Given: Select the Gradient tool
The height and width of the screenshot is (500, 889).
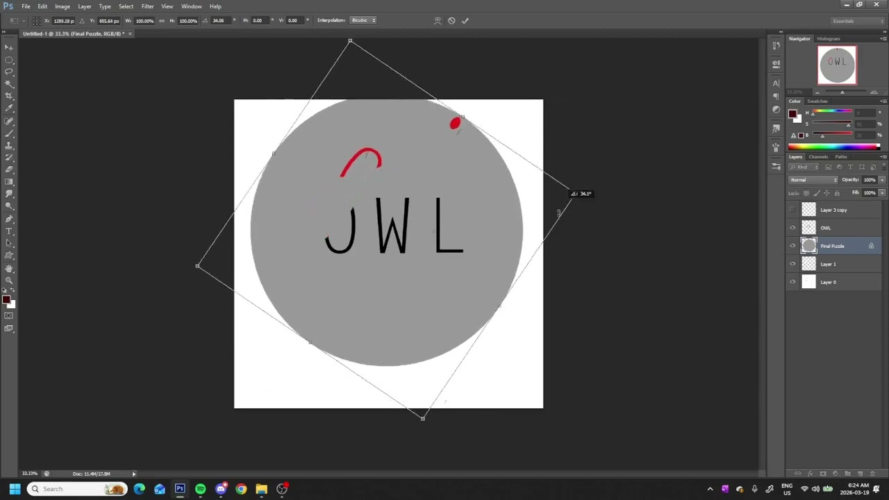Looking at the screenshot, I should click(9, 182).
